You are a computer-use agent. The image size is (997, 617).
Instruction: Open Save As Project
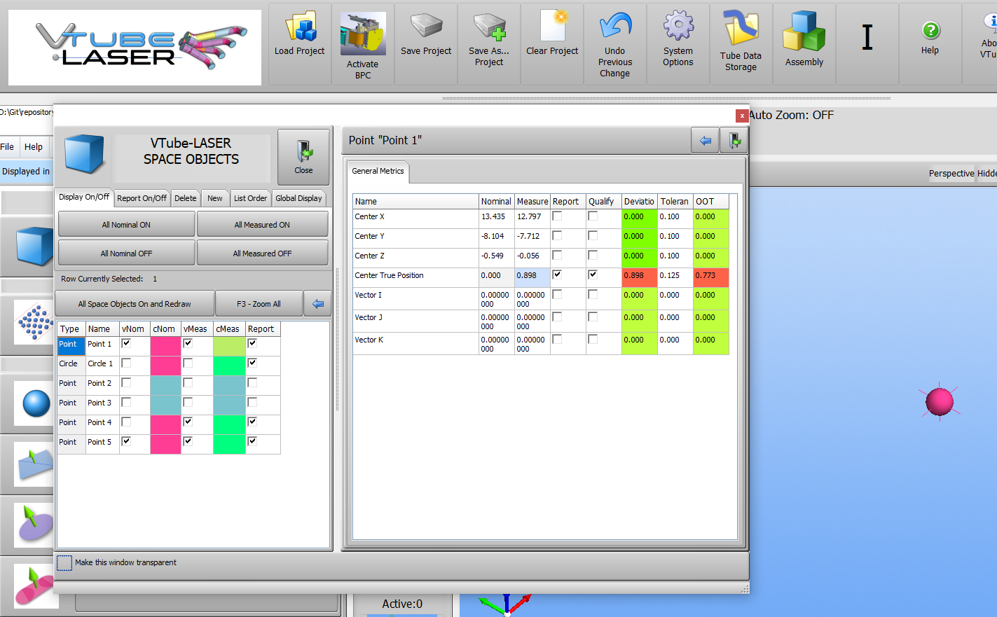click(x=489, y=29)
